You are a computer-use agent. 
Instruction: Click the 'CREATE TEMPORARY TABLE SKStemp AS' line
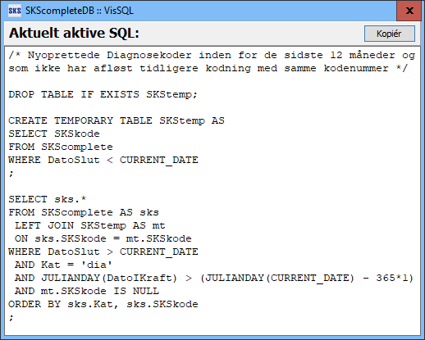click(117, 120)
